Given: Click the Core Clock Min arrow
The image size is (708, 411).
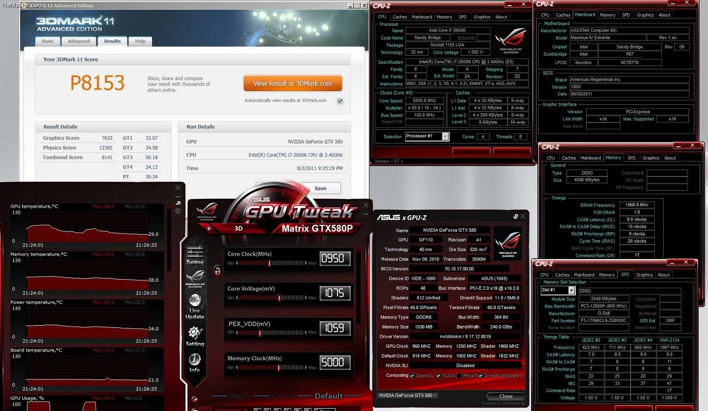Looking at the screenshot, I should (x=237, y=263).
